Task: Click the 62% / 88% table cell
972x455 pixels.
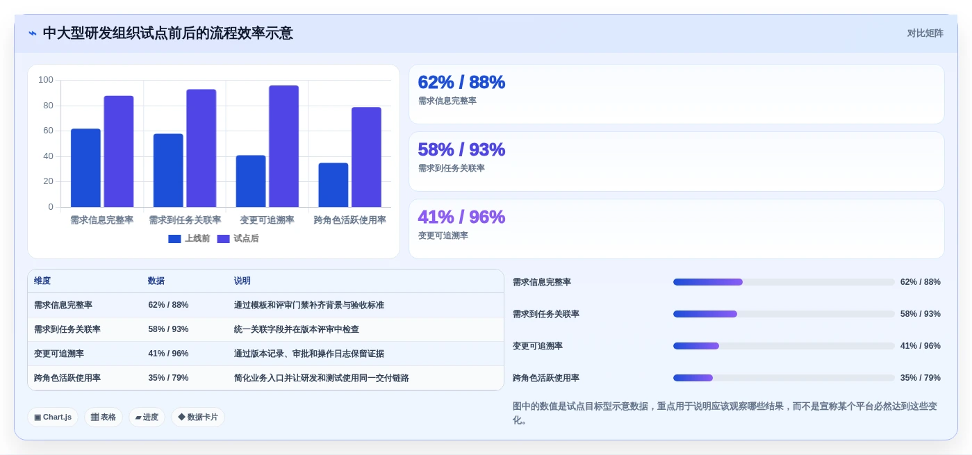Action: click(x=168, y=305)
